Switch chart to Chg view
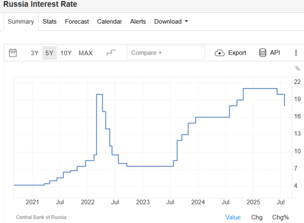This screenshot has width=304, height=223. click(257, 217)
